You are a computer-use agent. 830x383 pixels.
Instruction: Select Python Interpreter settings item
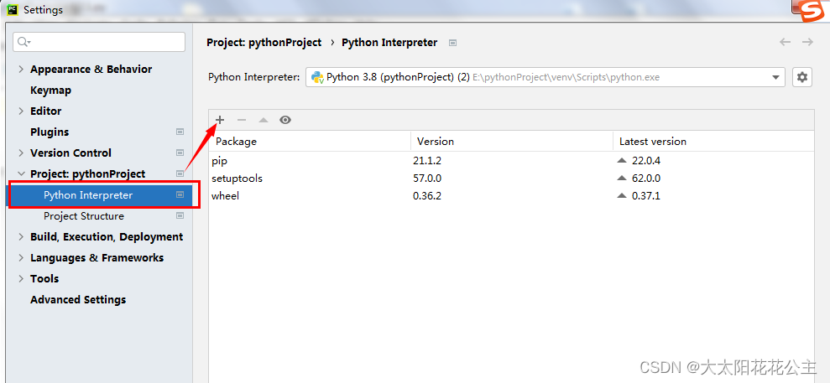click(x=100, y=195)
